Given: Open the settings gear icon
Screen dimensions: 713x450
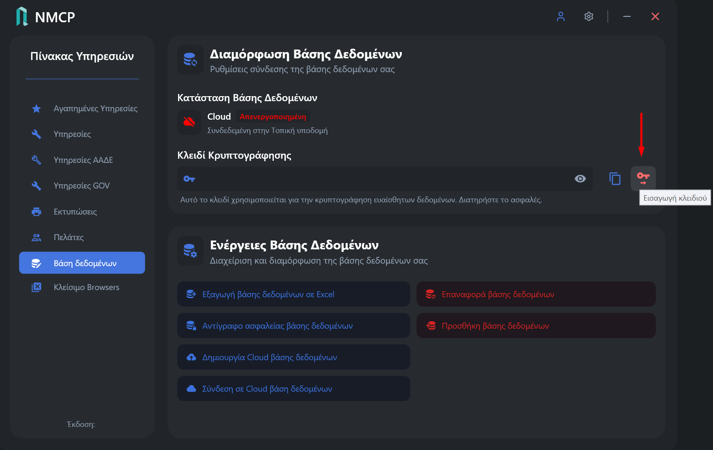Looking at the screenshot, I should coord(589,16).
